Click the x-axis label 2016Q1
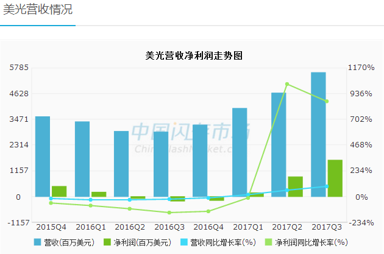Screen dimensions: 384x254 click(x=91, y=227)
